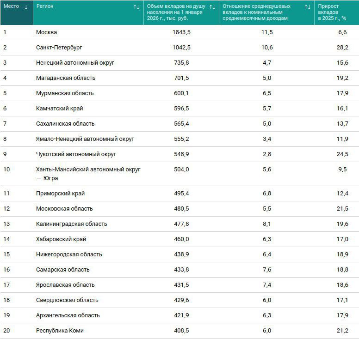The width and height of the screenshot is (359, 339).
Task: Click sort arrows icon in Объем вкладов column
Action: coord(212,7)
